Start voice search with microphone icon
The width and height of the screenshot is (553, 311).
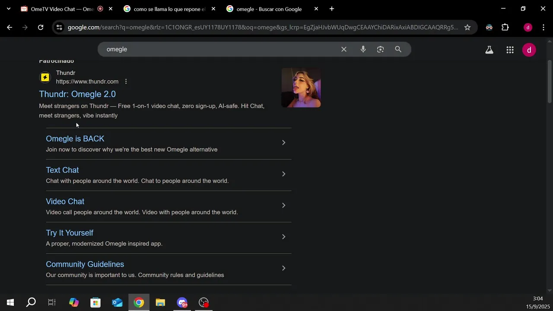pos(363,49)
